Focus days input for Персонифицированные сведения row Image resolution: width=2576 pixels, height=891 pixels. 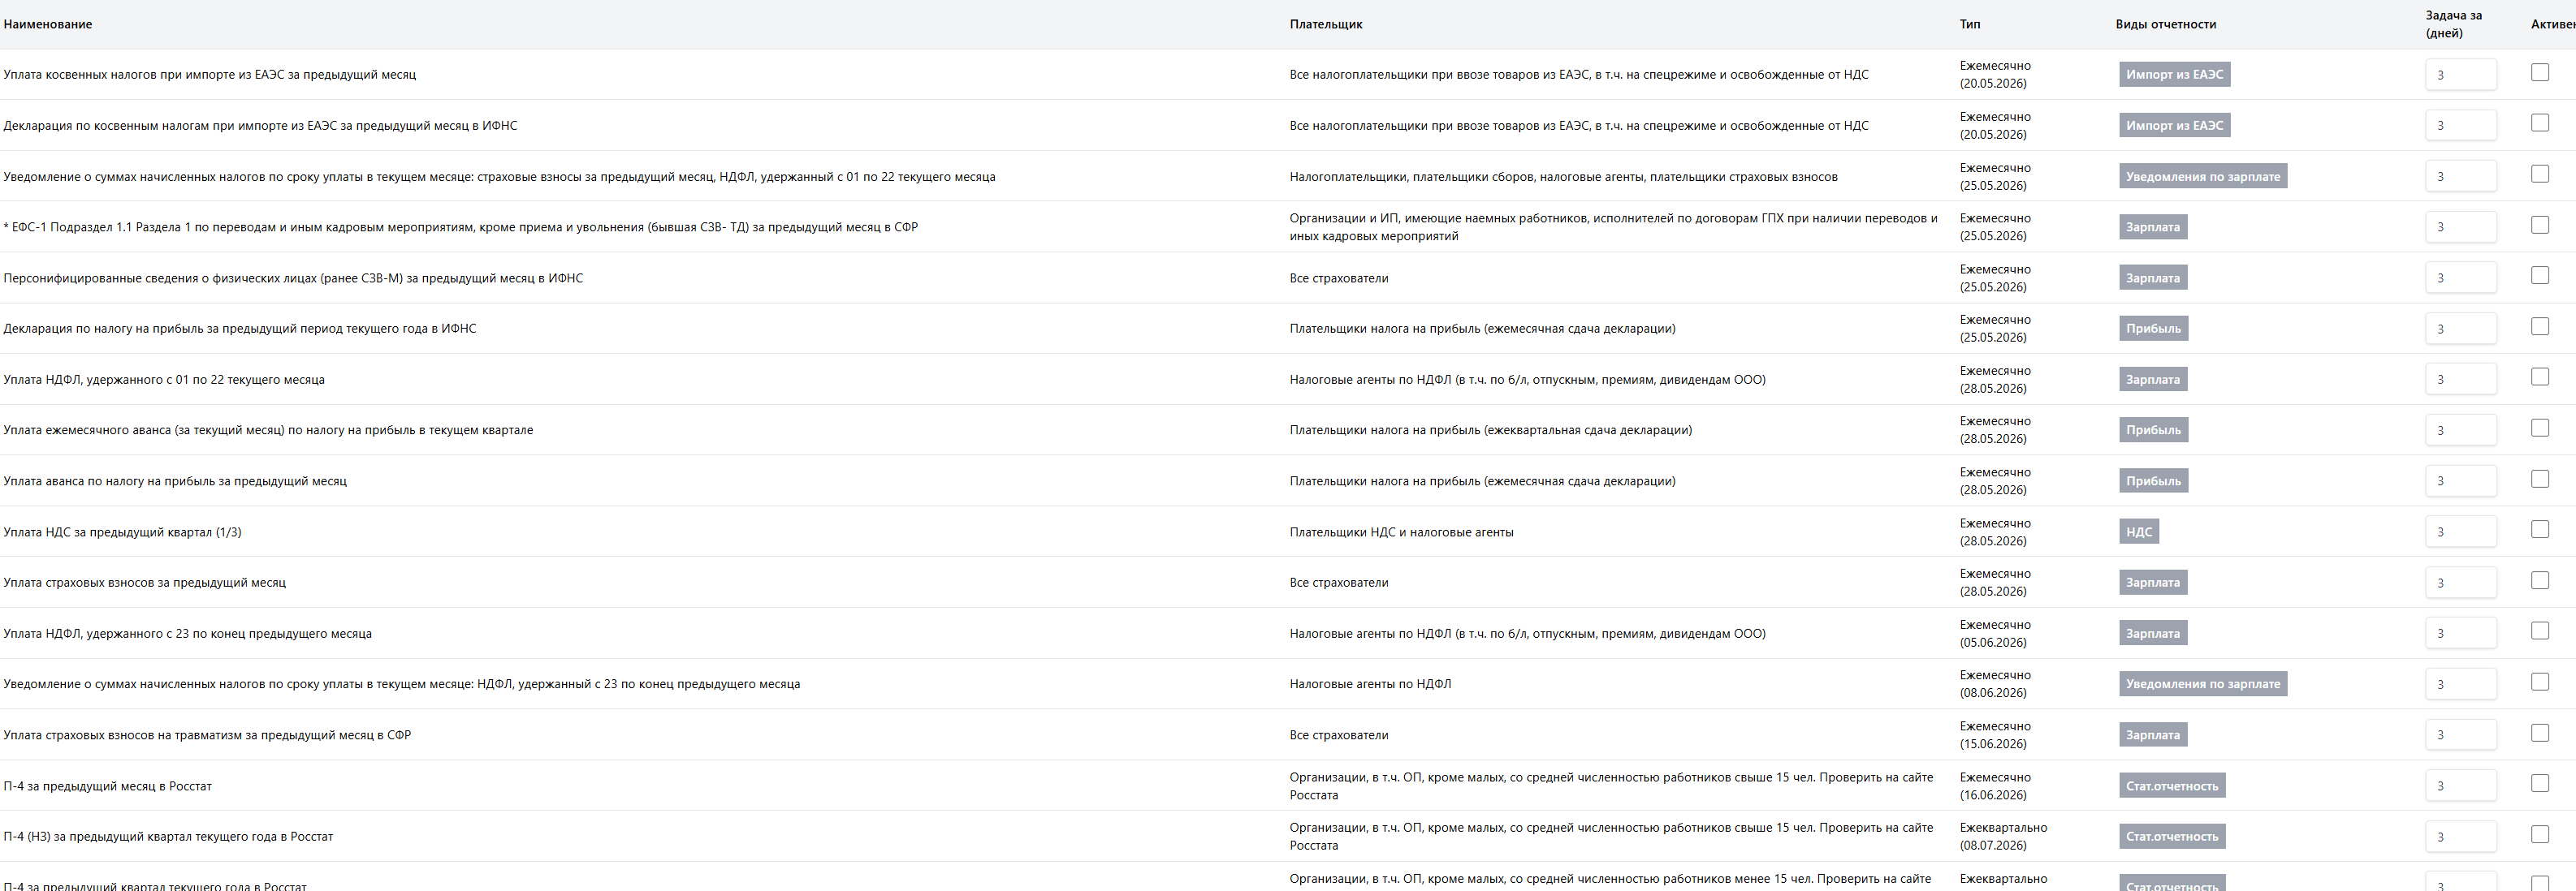tap(2460, 278)
